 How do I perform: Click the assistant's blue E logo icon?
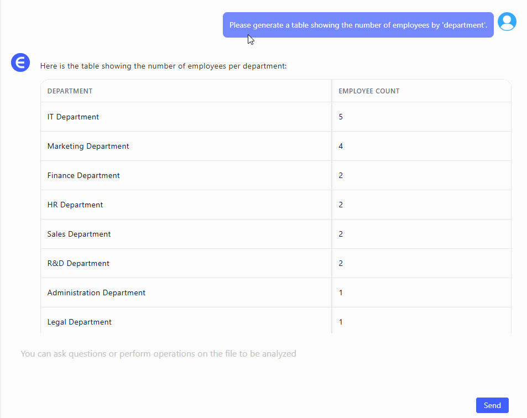coord(20,63)
